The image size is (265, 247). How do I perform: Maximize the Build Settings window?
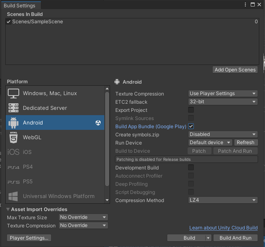pyautogui.click(x=252, y=4)
